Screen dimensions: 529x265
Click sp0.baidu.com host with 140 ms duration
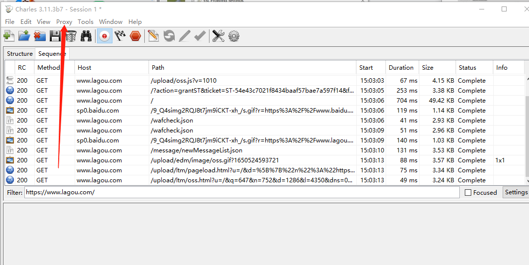pos(98,140)
